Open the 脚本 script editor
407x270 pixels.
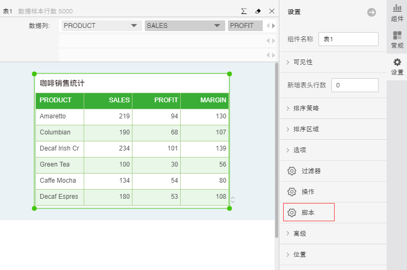[x=308, y=213]
